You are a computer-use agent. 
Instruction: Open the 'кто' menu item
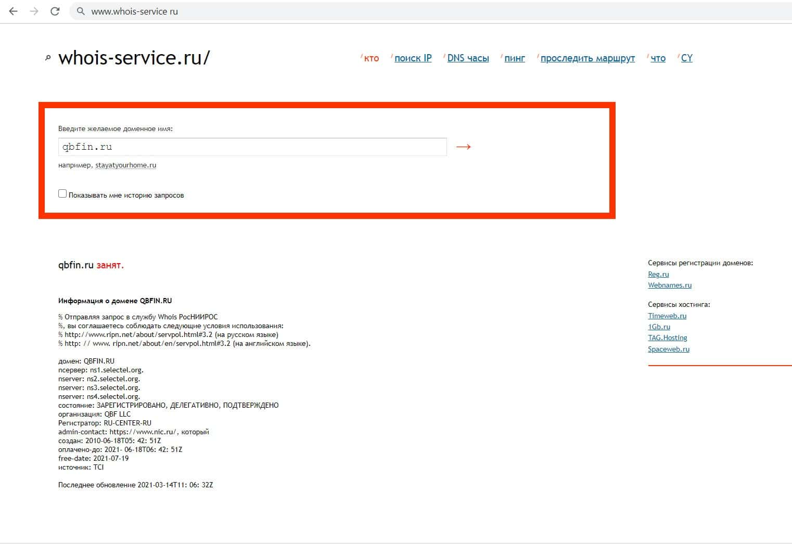point(371,58)
